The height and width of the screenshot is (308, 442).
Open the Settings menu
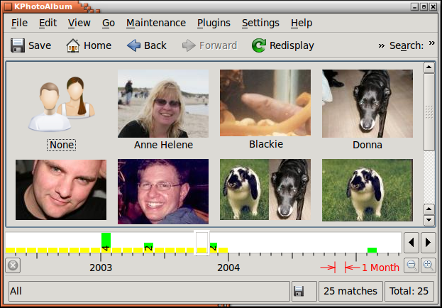pos(260,23)
